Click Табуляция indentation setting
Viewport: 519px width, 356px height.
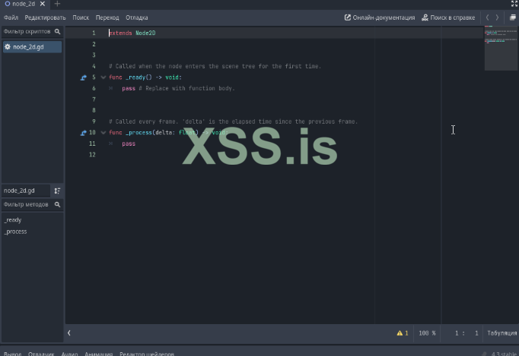tap(501, 333)
